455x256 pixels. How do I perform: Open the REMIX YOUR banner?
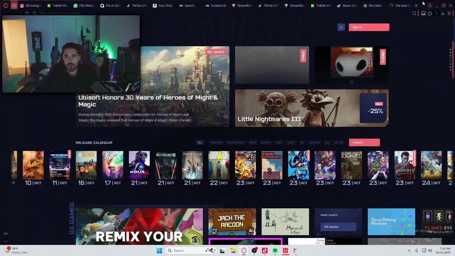(x=139, y=226)
